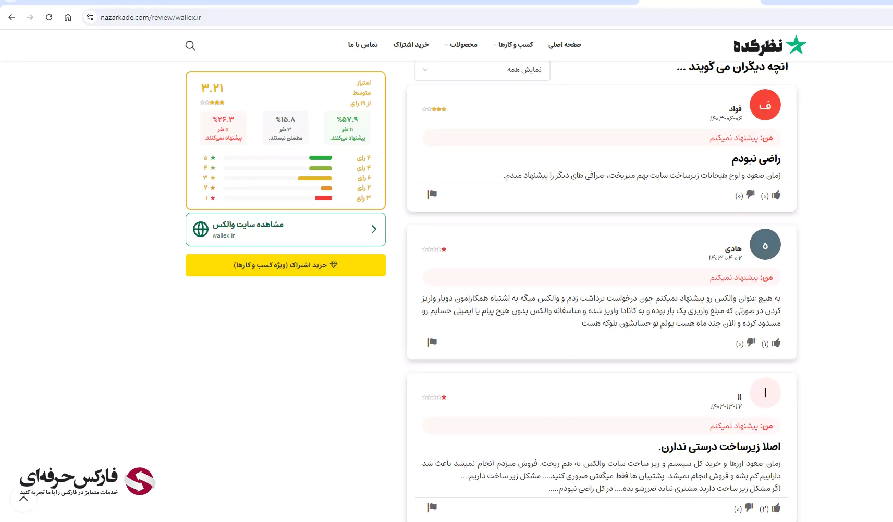Click the globe icon beside wallex.ir
The width and height of the screenshot is (893, 522).
pyautogui.click(x=201, y=229)
